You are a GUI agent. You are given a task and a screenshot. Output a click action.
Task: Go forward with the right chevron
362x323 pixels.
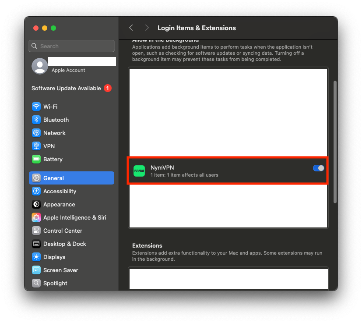point(147,28)
